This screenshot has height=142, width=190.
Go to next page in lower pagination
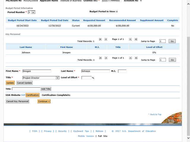(130, 58)
